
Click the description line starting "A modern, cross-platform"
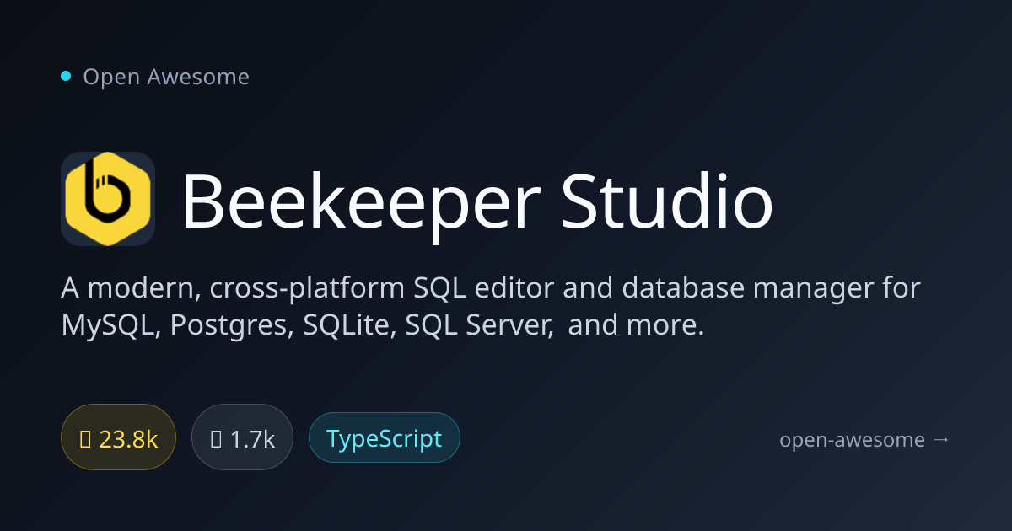pyautogui.click(x=491, y=289)
